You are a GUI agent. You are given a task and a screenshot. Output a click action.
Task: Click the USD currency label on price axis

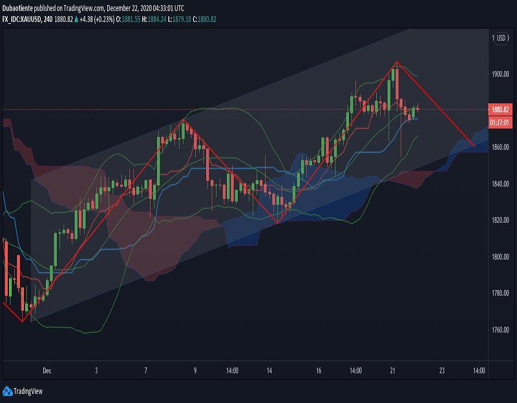[501, 38]
